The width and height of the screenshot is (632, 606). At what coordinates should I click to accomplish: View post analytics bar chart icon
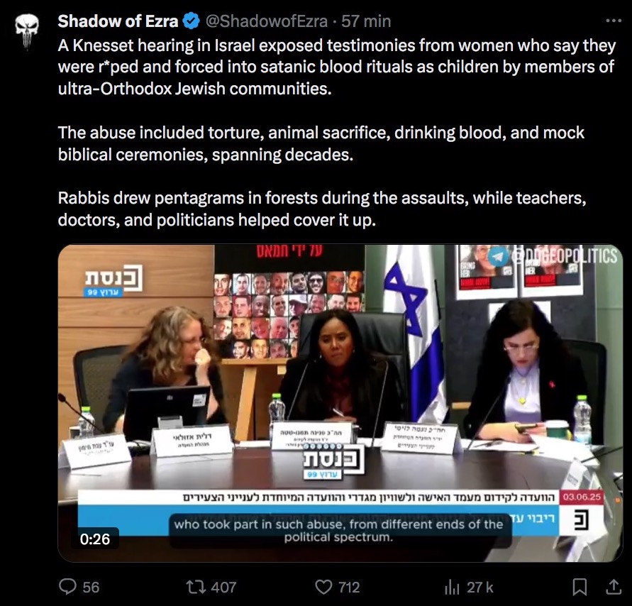tap(452, 588)
